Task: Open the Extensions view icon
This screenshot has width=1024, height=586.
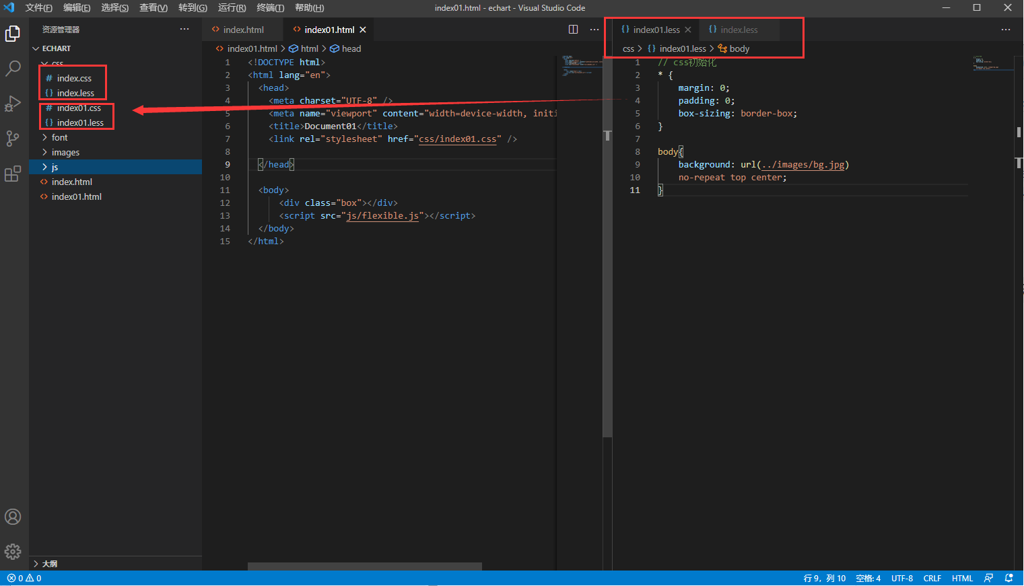Action: coord(13,174)
